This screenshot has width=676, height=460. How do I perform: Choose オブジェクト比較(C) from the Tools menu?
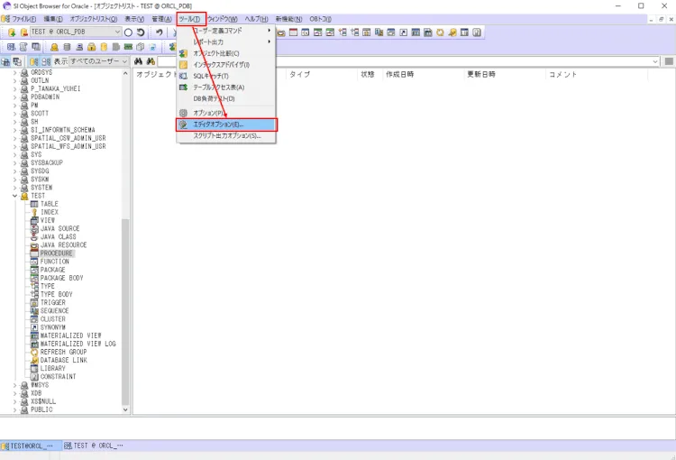click(x=226, y=53)
